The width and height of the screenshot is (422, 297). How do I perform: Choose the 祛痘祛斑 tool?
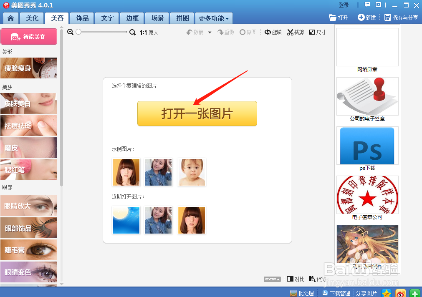[29, 126]
